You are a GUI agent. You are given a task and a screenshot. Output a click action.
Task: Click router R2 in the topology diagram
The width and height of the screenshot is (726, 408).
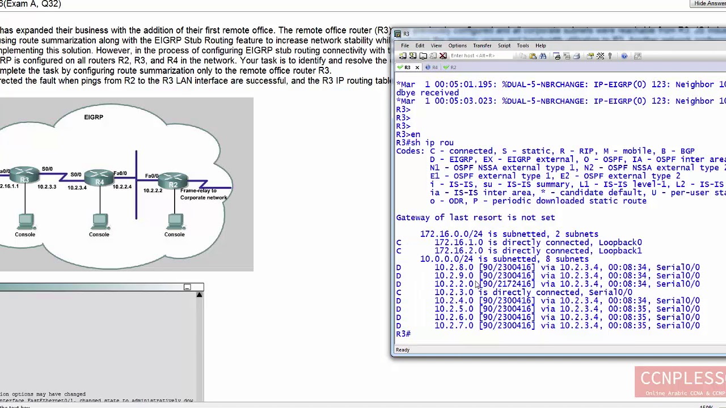pos(173,181)
